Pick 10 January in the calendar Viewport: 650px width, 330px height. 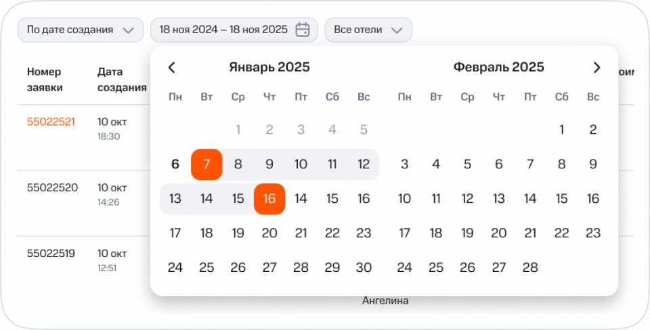301,164
